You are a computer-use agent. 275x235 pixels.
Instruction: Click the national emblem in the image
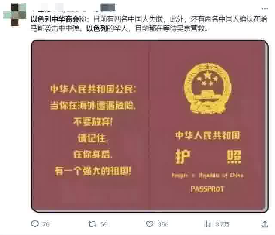point(208,89)
